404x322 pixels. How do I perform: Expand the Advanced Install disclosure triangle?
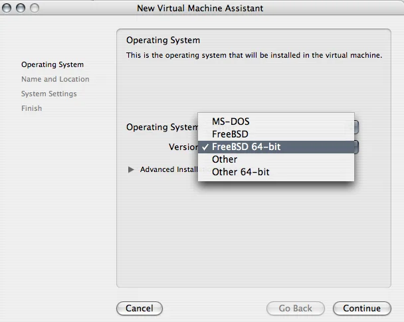[131, 170]
